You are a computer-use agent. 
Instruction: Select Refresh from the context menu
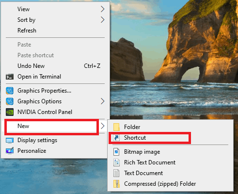[x=55, y=31]
